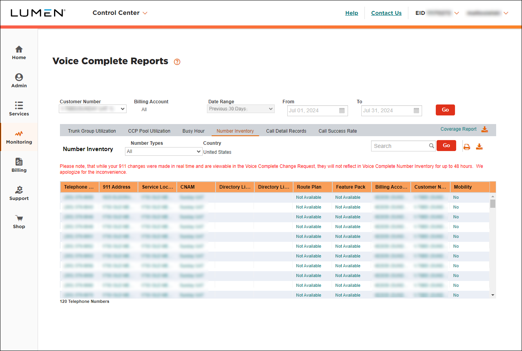The width and height of the screenshot is (522, 351).
Task: Click the print icon above the table
Action: coord(467,146)
